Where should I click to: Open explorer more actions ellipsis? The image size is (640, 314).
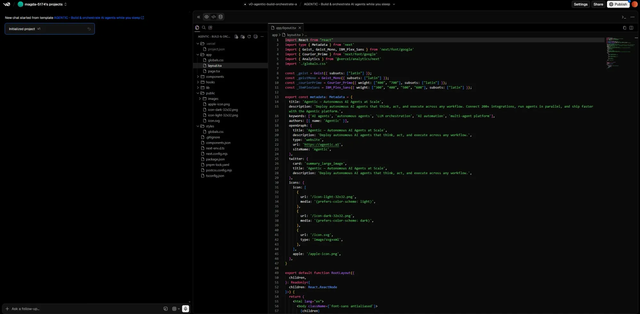(262, 36)
